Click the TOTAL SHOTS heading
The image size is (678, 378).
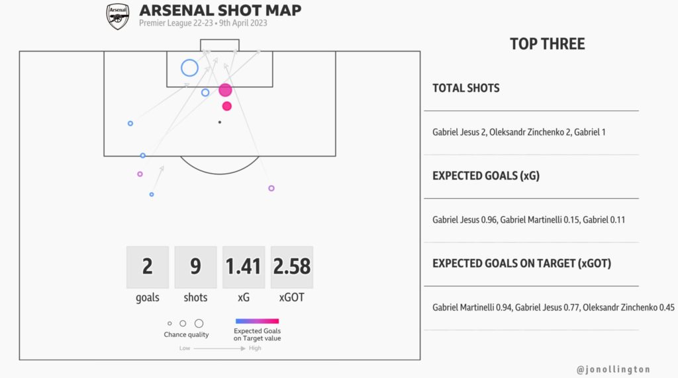(x=466, y=88)
